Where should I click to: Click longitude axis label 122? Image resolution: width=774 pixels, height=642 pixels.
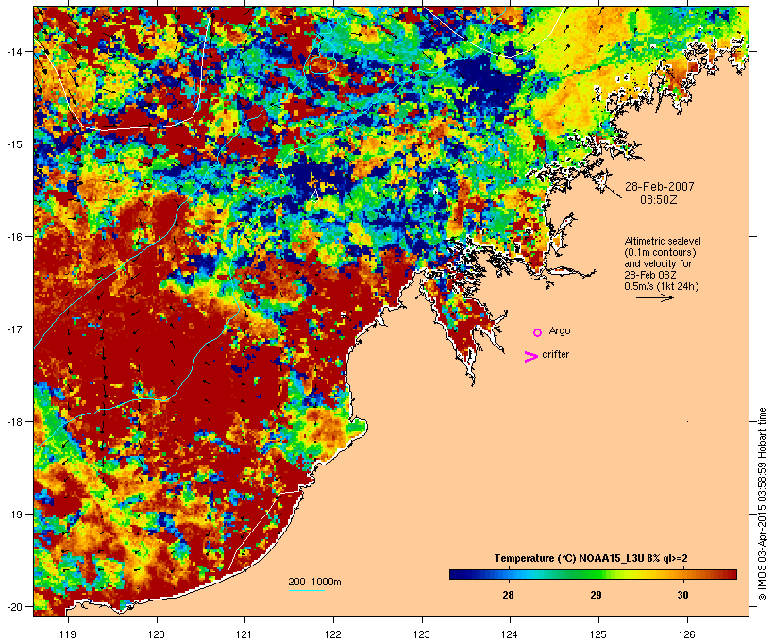coord(333,634)
